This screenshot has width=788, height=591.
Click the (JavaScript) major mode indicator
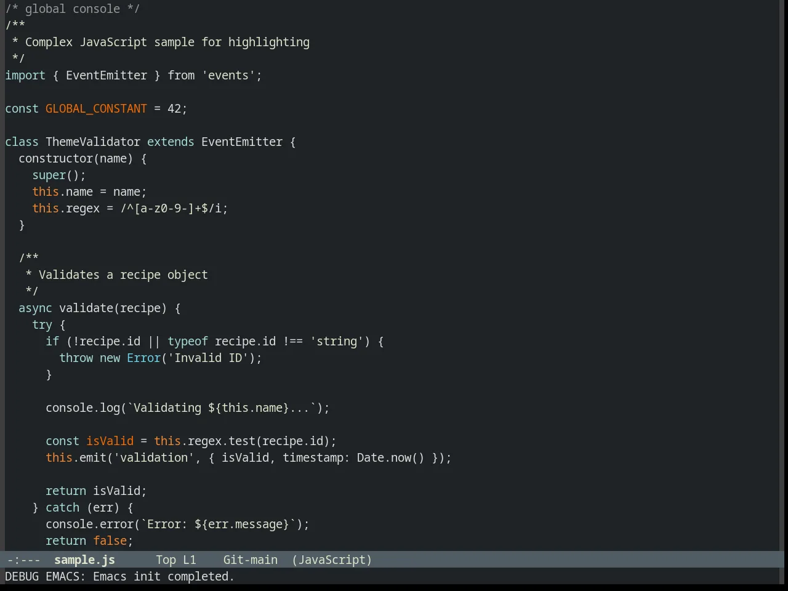332,560
